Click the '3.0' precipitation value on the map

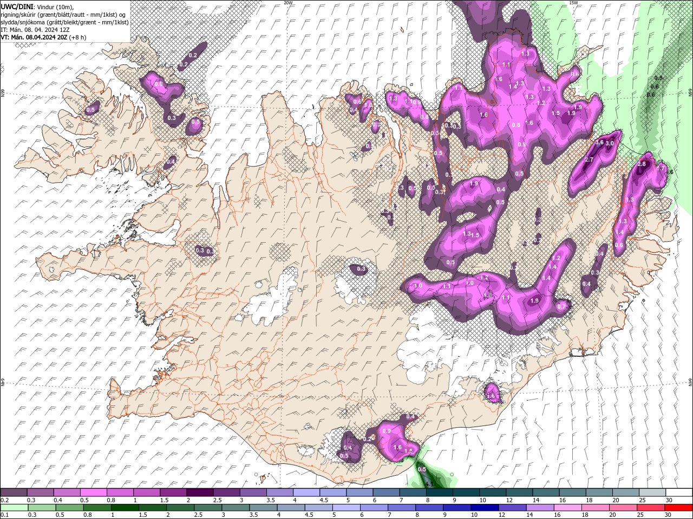click(610, 143)
